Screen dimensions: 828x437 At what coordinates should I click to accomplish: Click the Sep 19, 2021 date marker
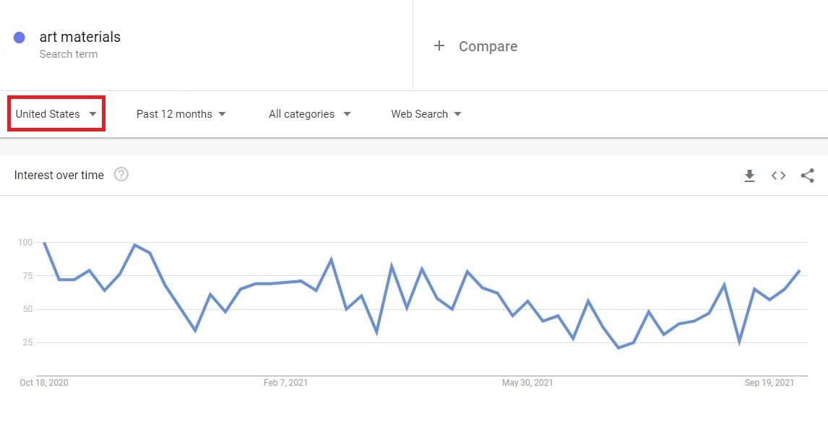point(768,383)
